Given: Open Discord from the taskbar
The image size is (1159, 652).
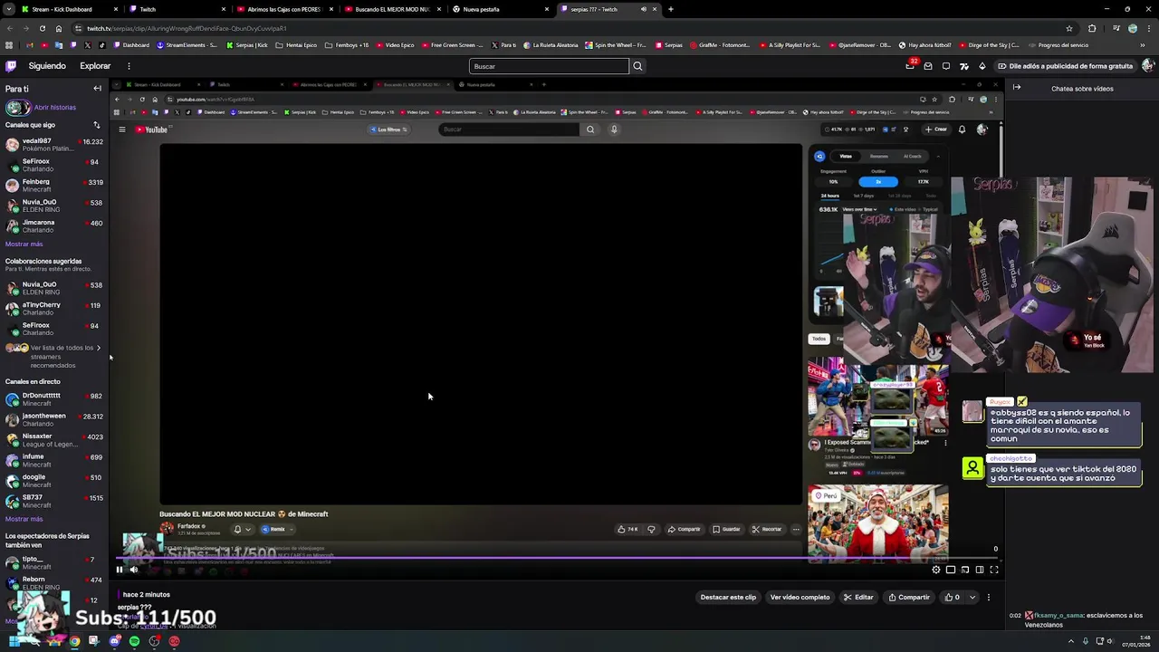Looking at the screenshot, I should coord(114,641).
